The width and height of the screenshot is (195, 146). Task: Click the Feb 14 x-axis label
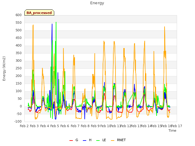click(x=146, y=126)
